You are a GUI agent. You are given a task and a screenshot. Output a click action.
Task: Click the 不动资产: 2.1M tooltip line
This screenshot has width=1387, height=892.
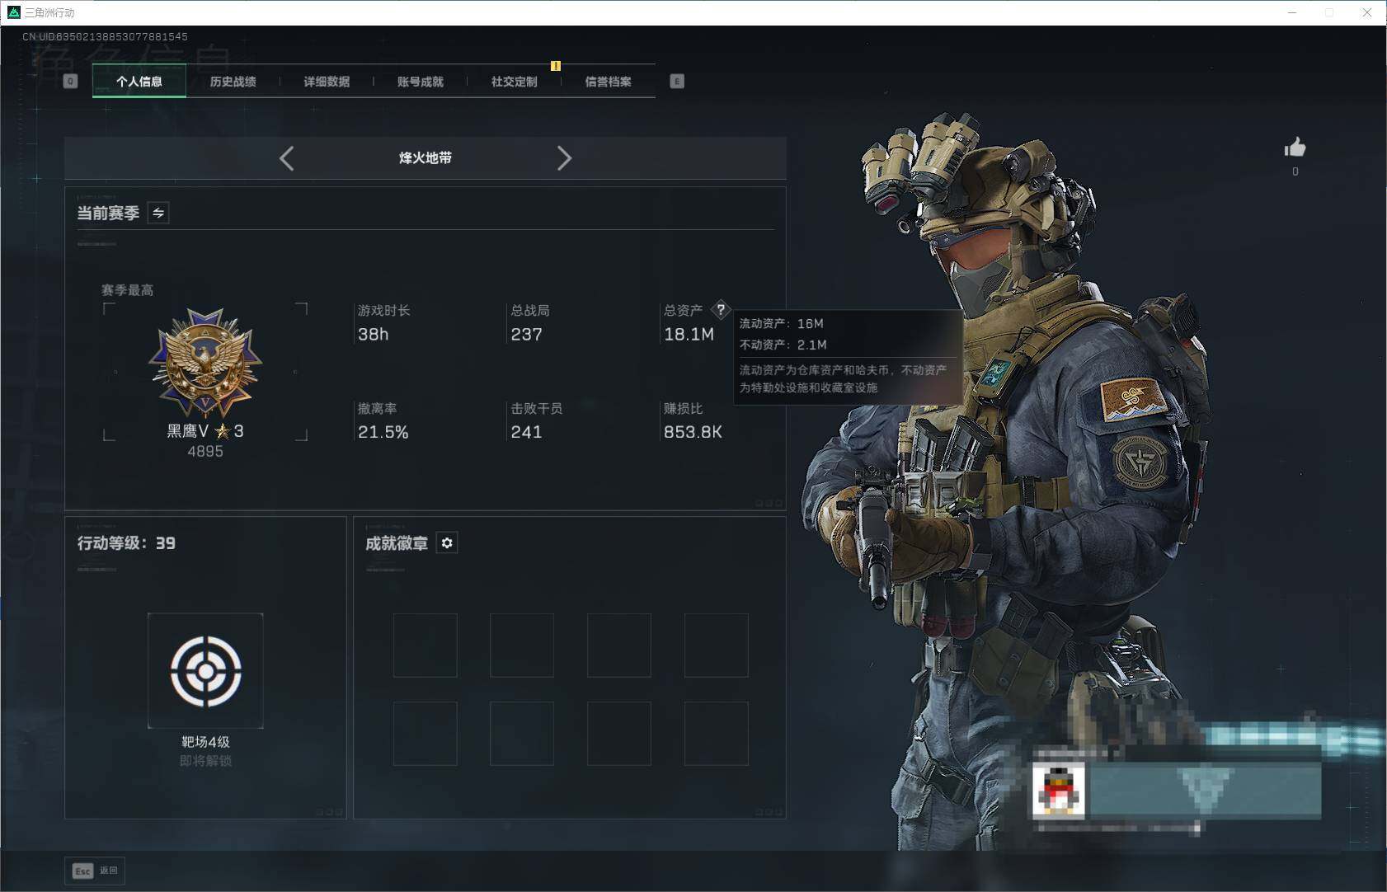tap(783, 345)
